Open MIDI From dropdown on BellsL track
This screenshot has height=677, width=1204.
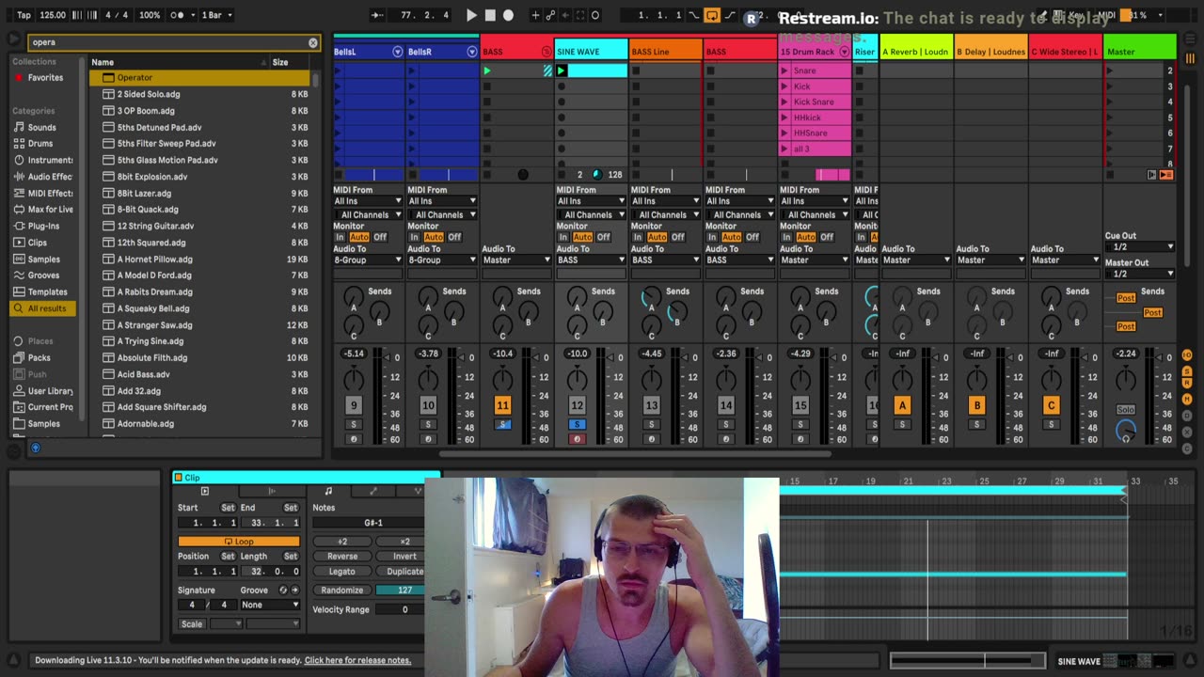point(367,201)
